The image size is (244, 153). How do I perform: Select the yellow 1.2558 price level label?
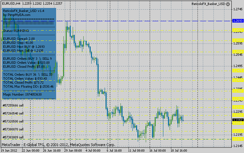(238, 51)
